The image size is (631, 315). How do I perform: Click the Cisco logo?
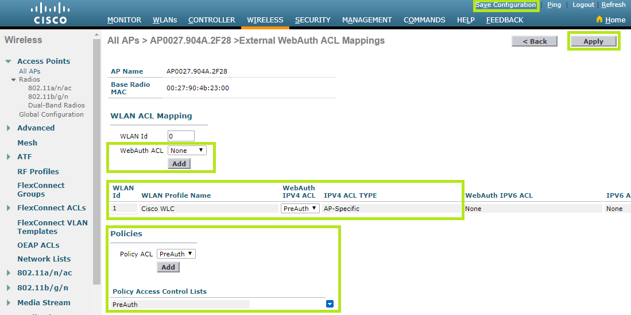tap(50, 14)
